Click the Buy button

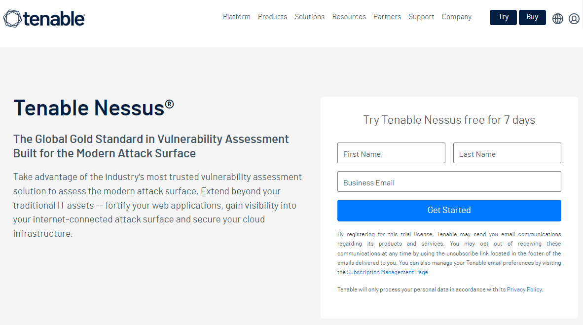(532, 17)
